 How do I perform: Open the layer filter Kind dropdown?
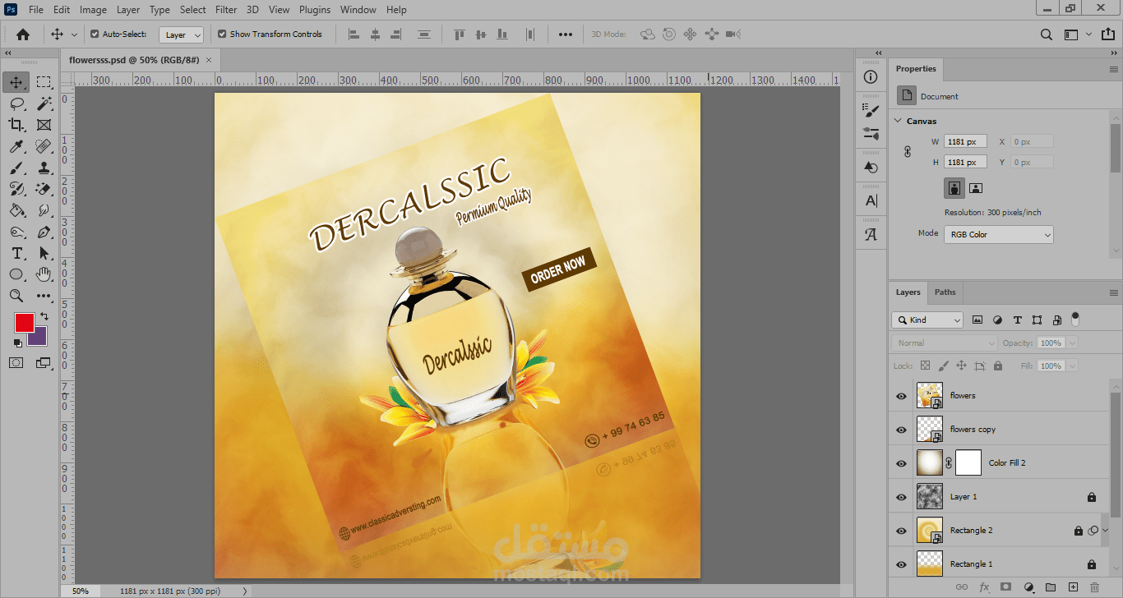927,320
